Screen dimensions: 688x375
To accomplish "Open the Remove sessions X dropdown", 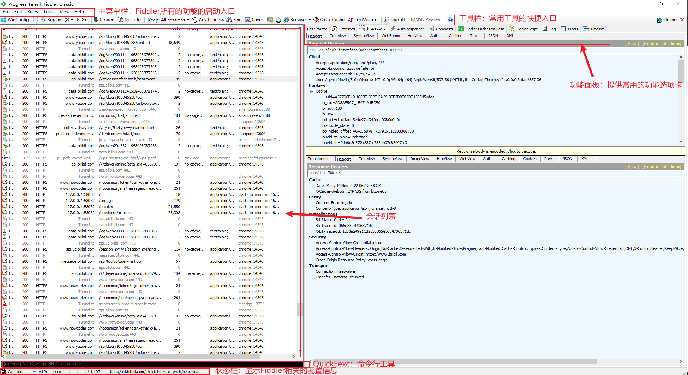I will point(69,20).
